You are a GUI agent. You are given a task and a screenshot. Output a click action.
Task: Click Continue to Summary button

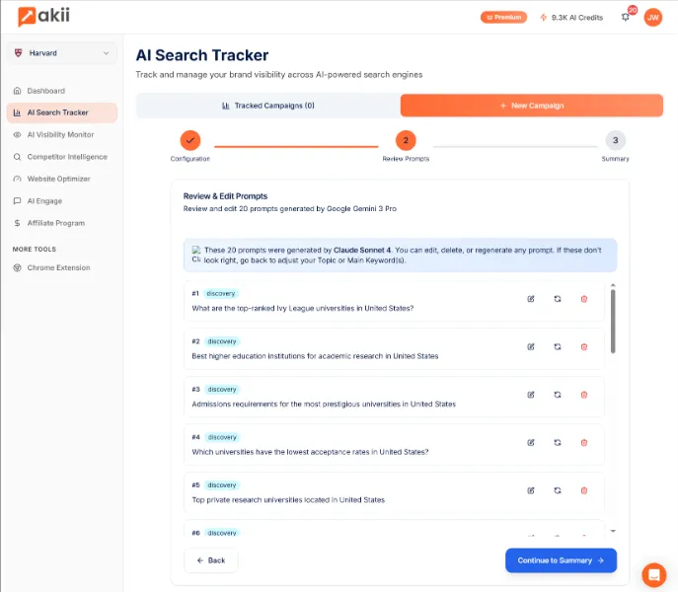point(561,560)
